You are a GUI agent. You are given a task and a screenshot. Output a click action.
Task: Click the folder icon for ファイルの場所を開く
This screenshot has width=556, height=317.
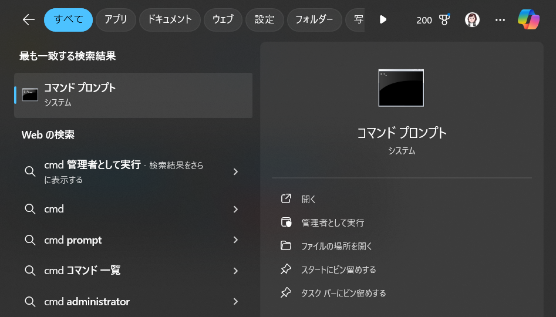click(286, 246)
